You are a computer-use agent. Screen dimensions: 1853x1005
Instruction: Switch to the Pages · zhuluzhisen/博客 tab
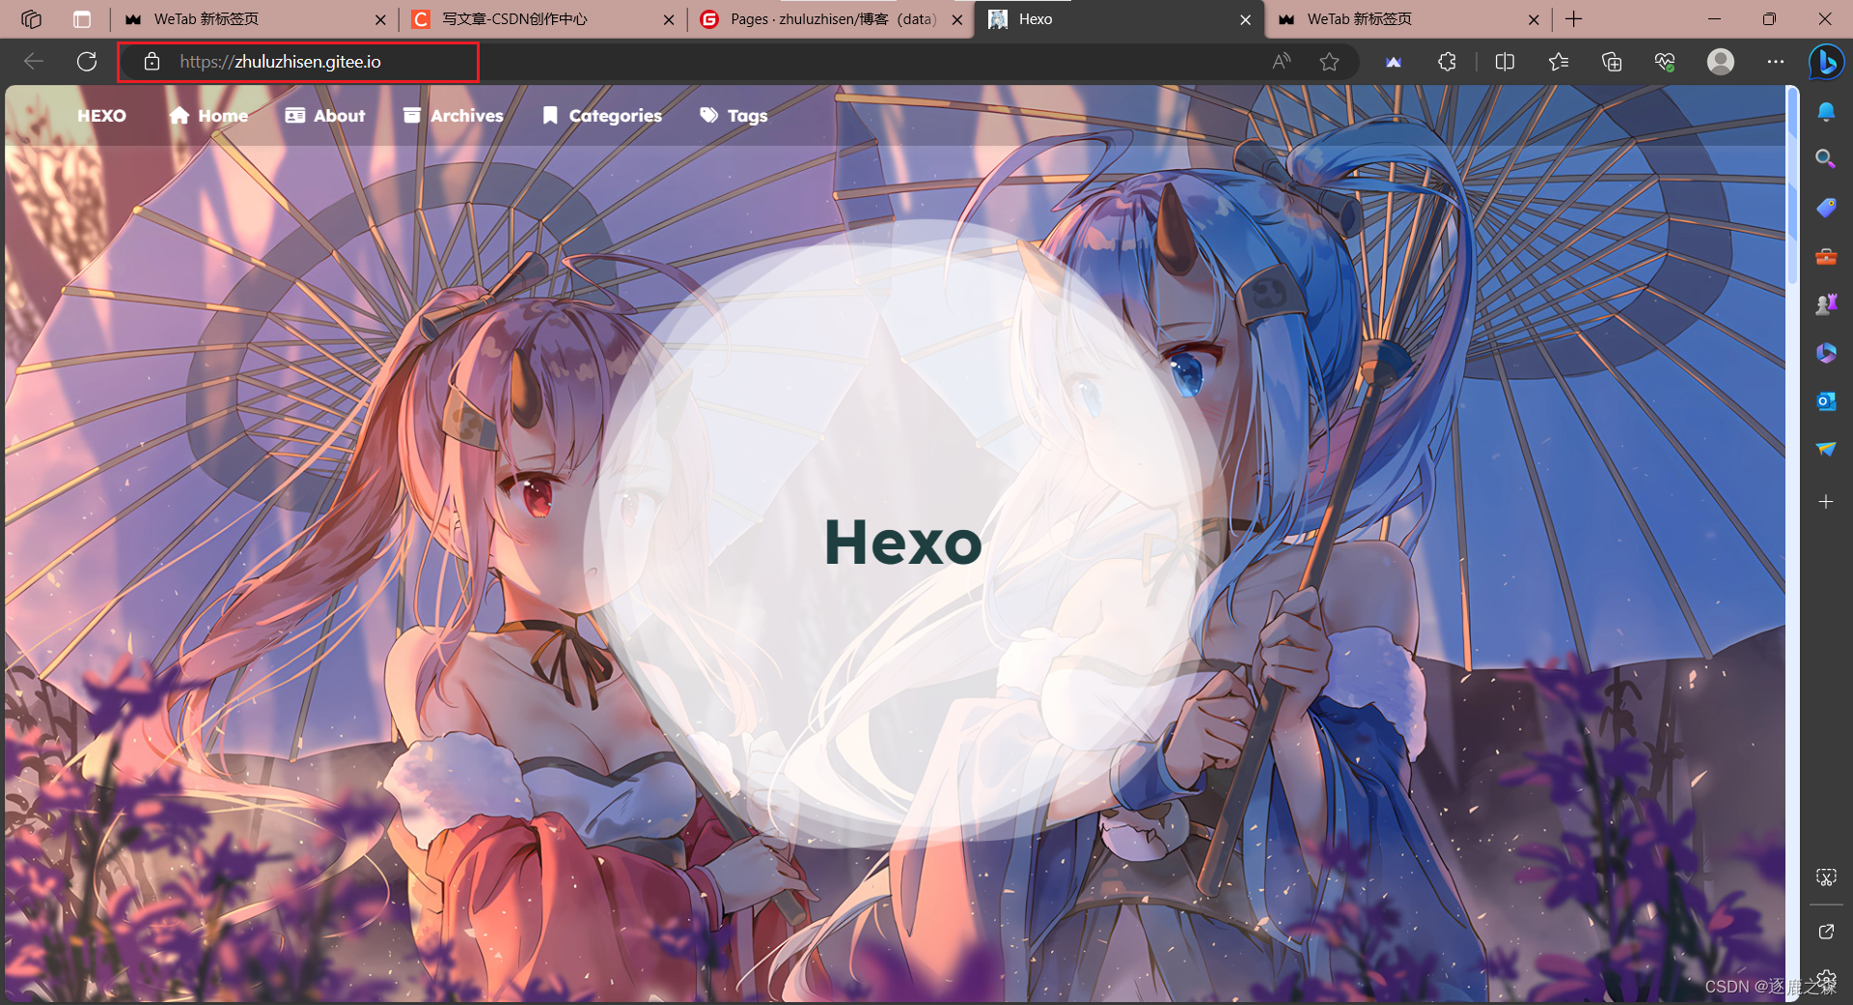831,19
